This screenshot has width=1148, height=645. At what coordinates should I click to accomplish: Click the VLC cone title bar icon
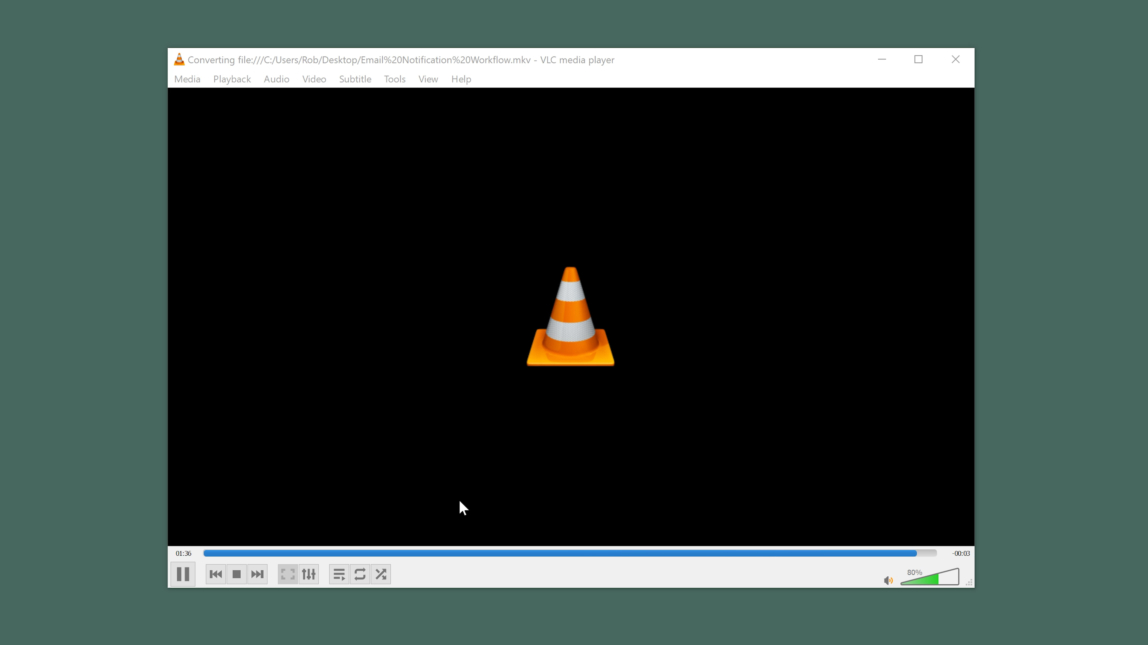[179, 60]
